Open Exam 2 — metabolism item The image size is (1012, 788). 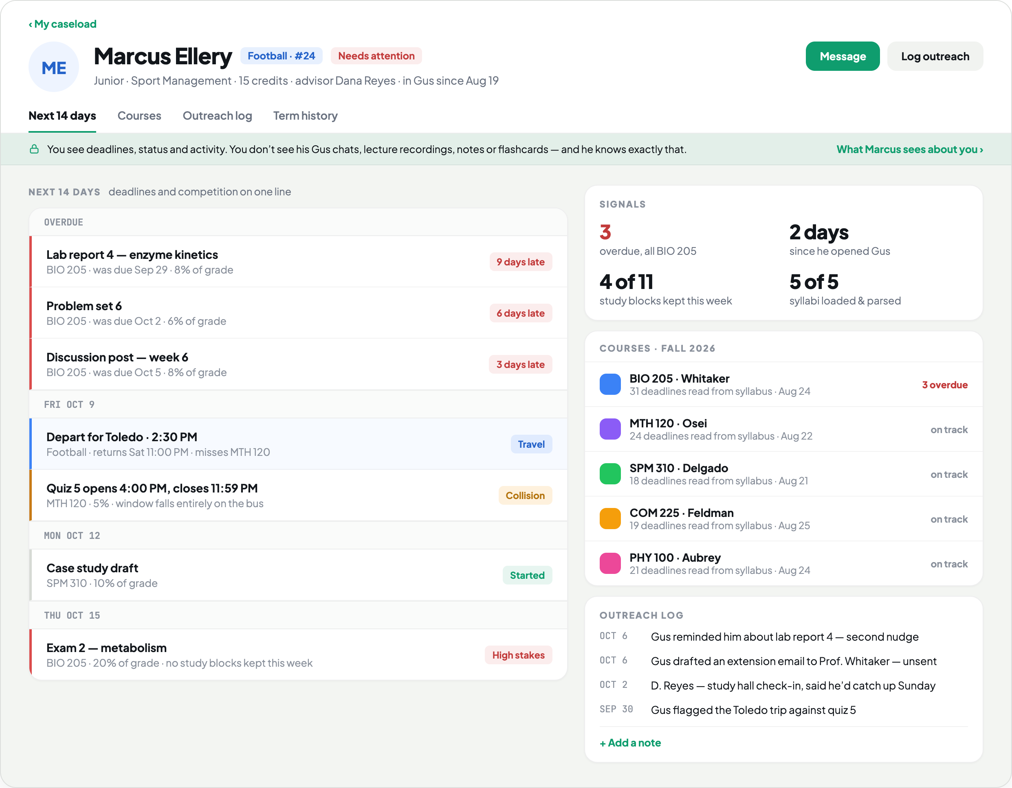coord(298,654)
